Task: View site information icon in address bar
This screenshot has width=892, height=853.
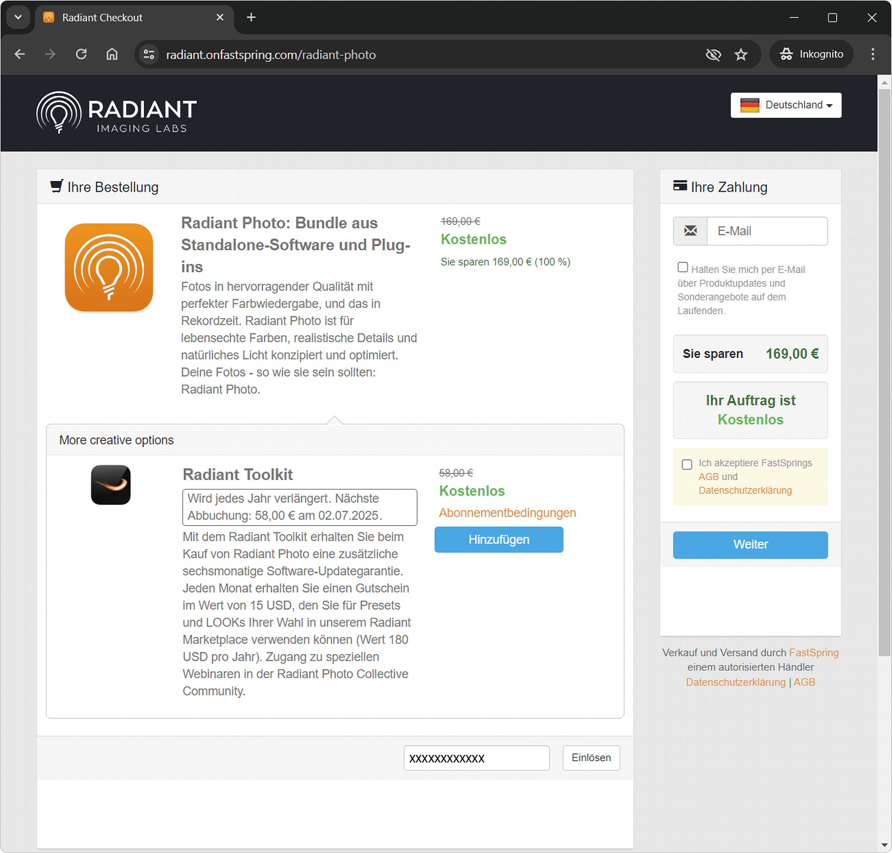Action: (149, 54)
